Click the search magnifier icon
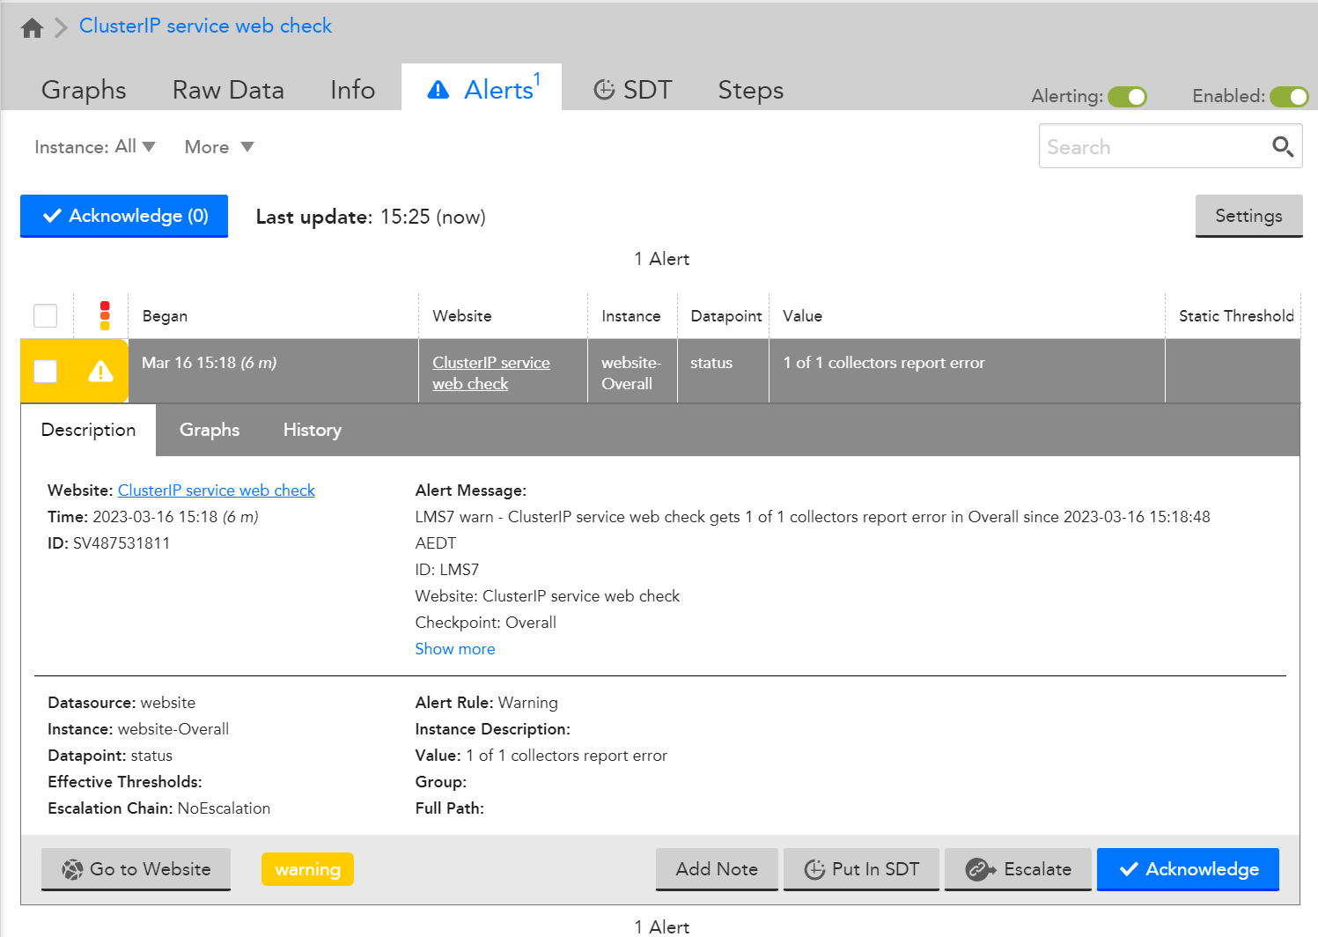This screenshot has width=1318, height=937. [1283, 146]
